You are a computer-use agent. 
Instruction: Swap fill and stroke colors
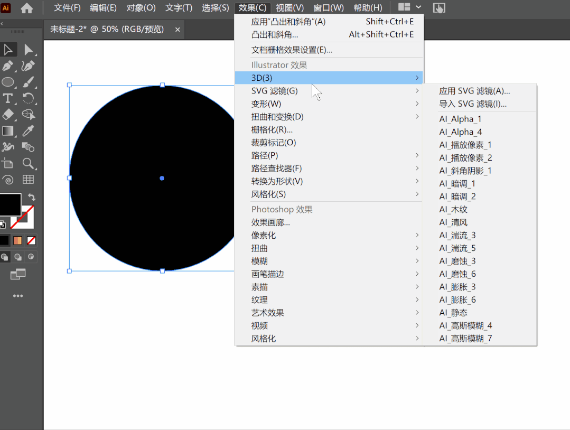tap(32, 197)
